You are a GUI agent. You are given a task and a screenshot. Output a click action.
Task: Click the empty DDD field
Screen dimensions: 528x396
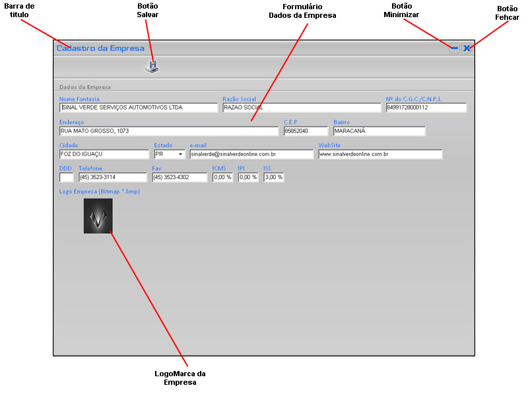pos(67,178)
